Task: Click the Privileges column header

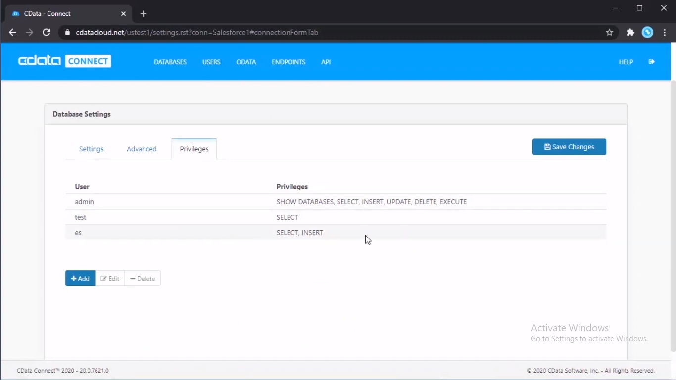Action: click(x=292, y=187)
